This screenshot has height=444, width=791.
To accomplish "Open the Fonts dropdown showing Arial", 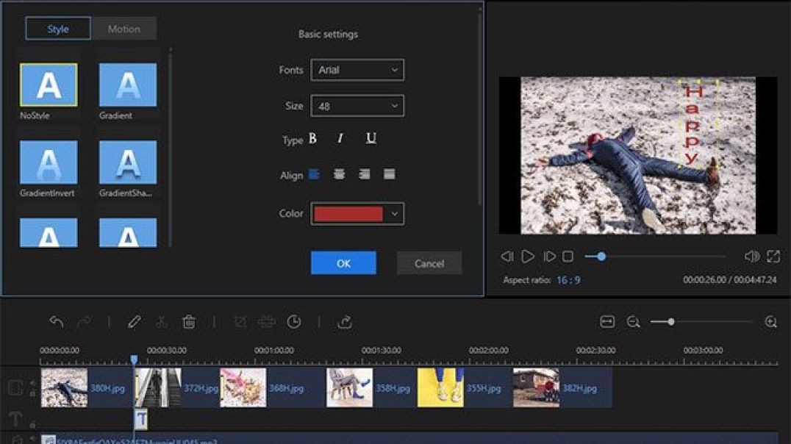I will click(357, 70).
